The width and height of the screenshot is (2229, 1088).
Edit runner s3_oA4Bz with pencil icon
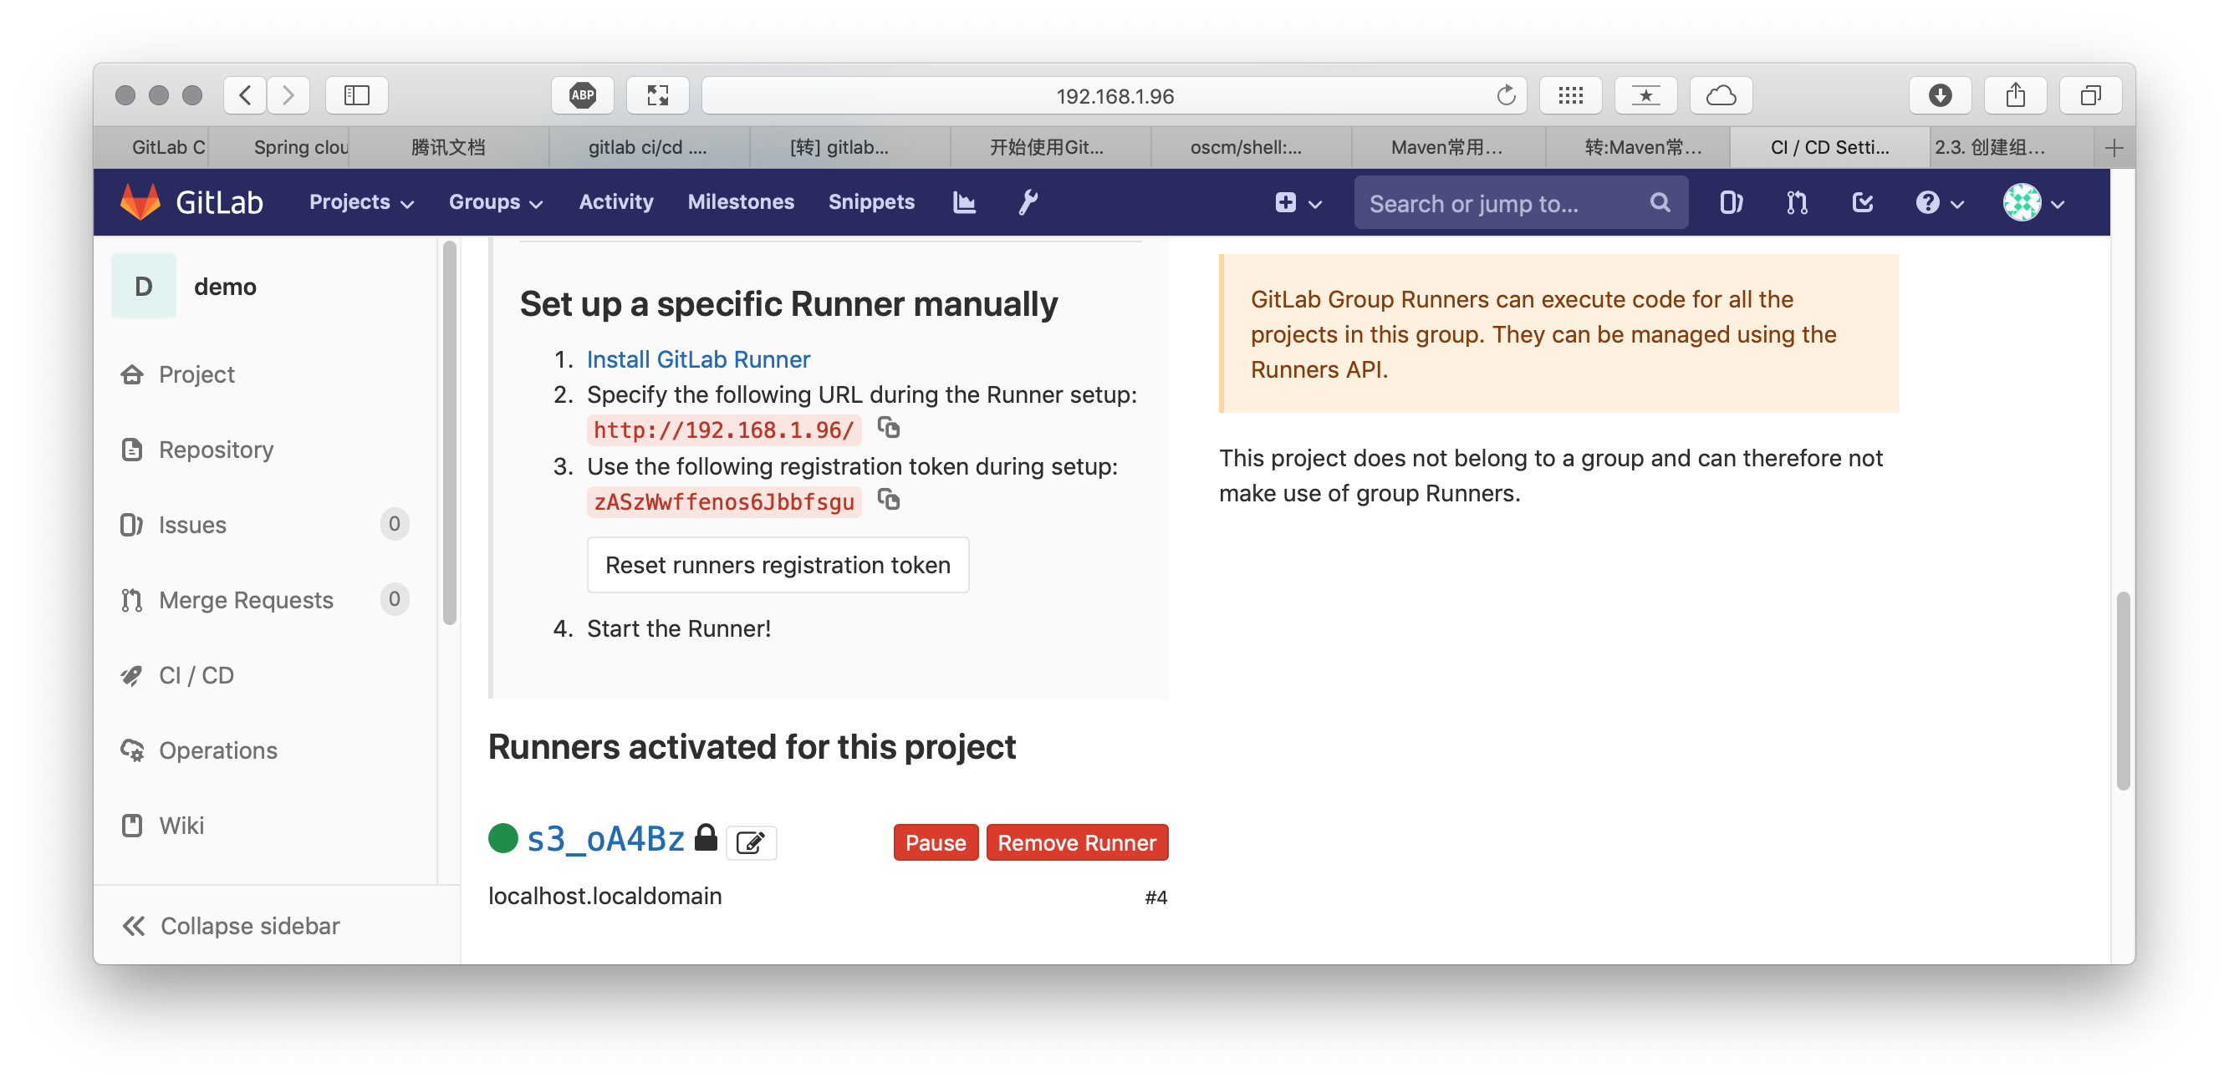pyautogui.click(x=750, y=841)
